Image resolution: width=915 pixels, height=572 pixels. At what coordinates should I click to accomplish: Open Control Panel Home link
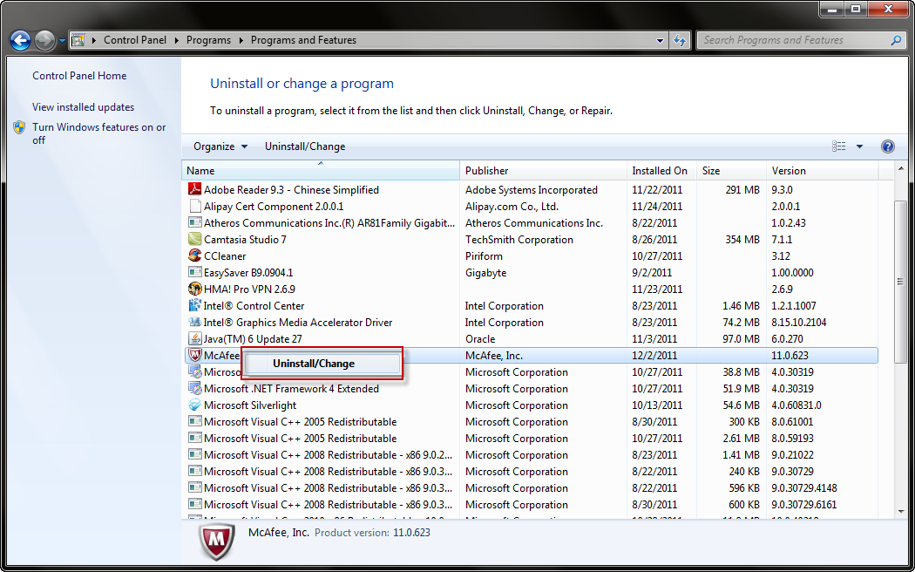[79, 76]
